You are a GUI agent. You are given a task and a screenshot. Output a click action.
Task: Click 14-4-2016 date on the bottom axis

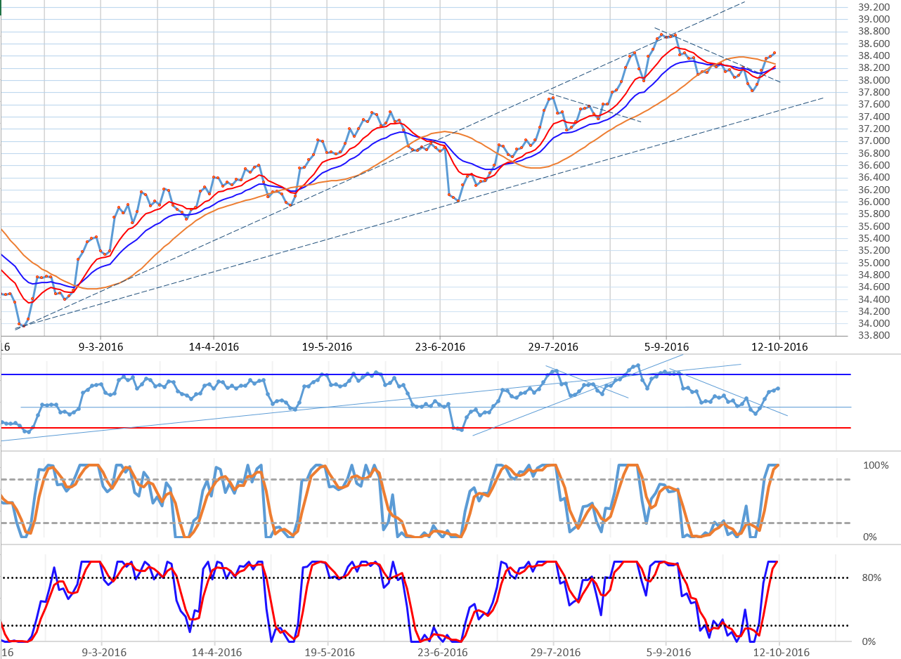[214, 347]
